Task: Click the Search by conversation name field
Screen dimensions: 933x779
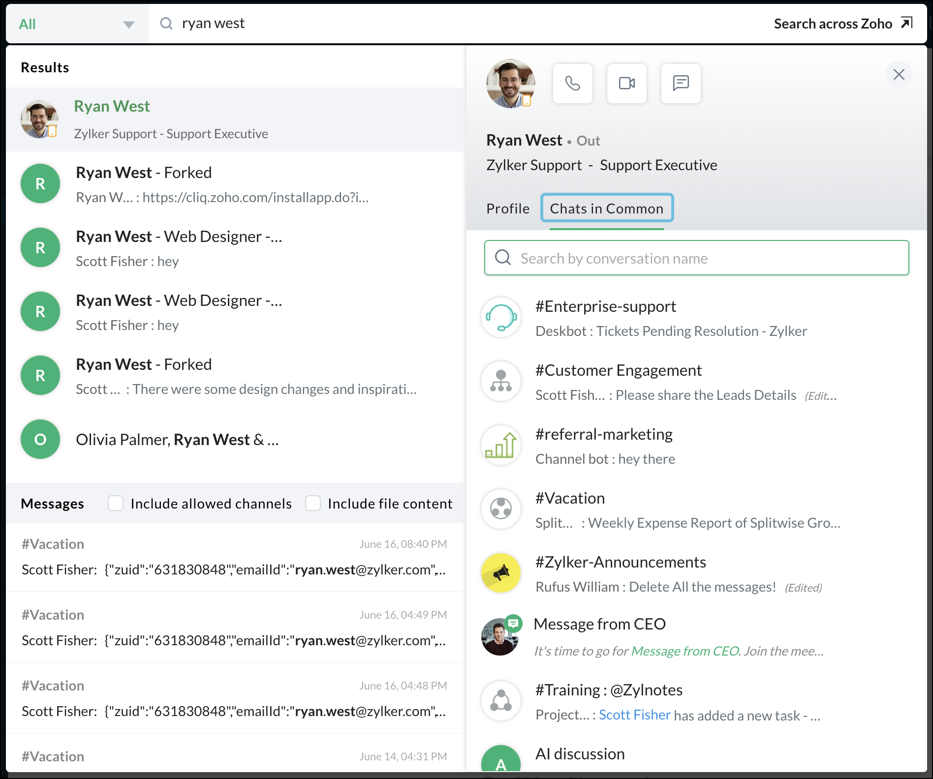Action: pos(696,258)
